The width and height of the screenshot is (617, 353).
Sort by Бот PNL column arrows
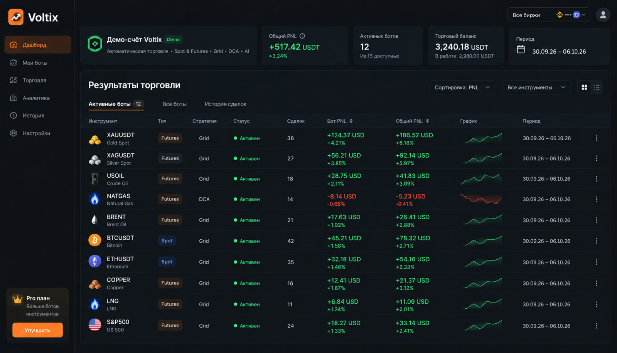pyautogui.click(x=351, y=121)
